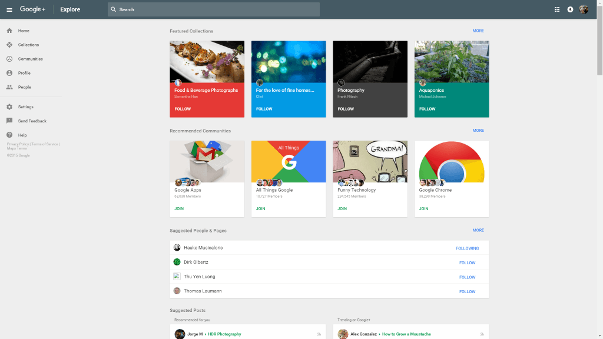Screen dimensions: 603x339
Task: Click the Communities icon in sidebar
Action: point(9,59)
